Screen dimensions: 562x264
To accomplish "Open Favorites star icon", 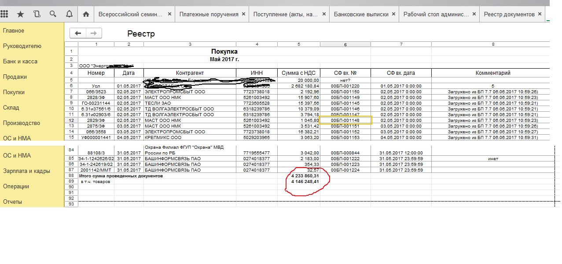I will pyautogui.click(x=20, y=14).
